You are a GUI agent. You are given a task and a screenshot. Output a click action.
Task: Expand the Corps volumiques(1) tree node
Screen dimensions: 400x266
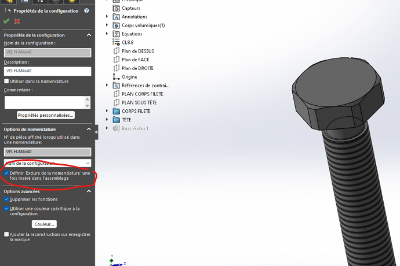pos(107,25)
